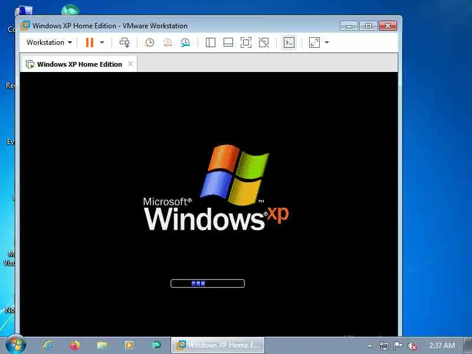Click the Show desktop button
Screen dimensions: 472x354
click(x=468, y=345)
